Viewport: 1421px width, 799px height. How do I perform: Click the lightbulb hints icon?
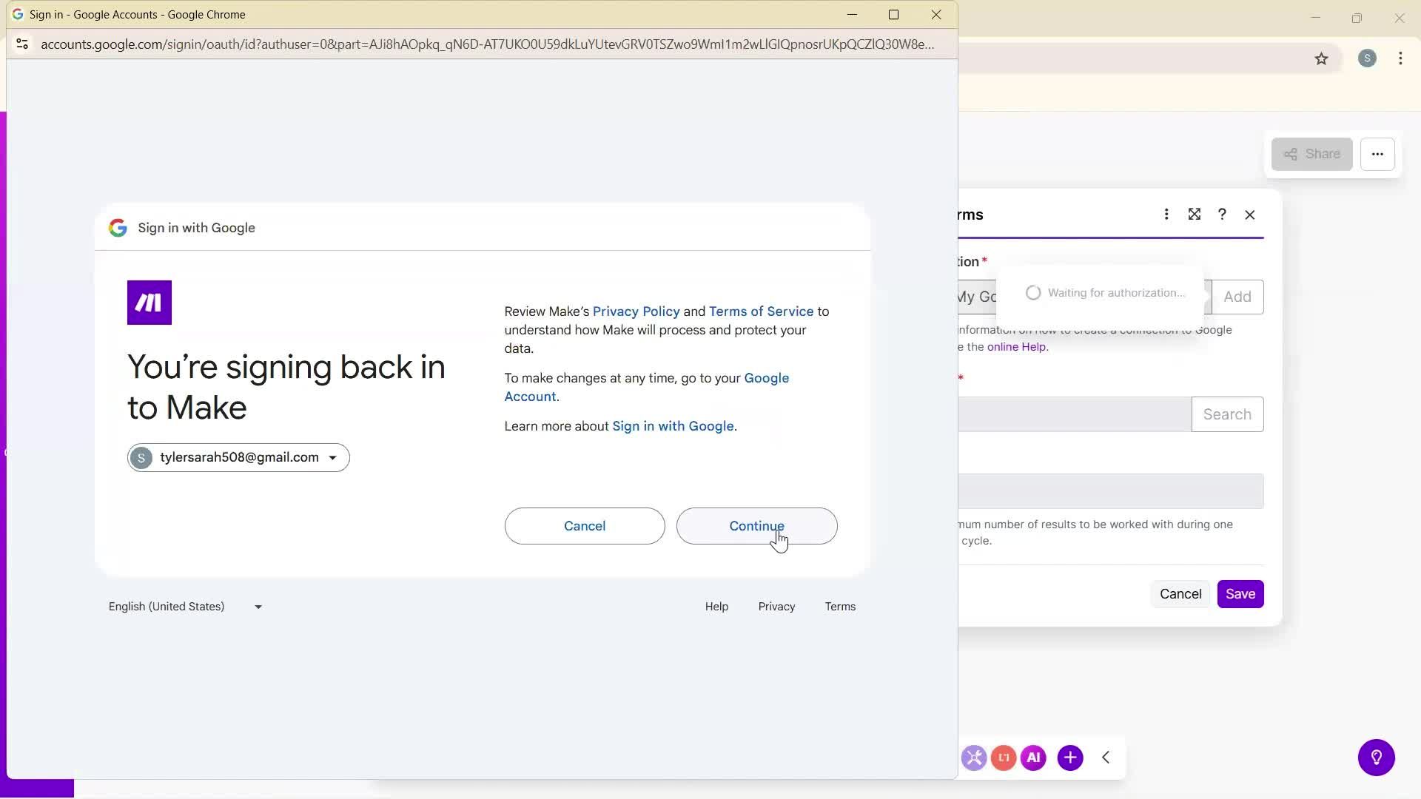point(1377,758)
